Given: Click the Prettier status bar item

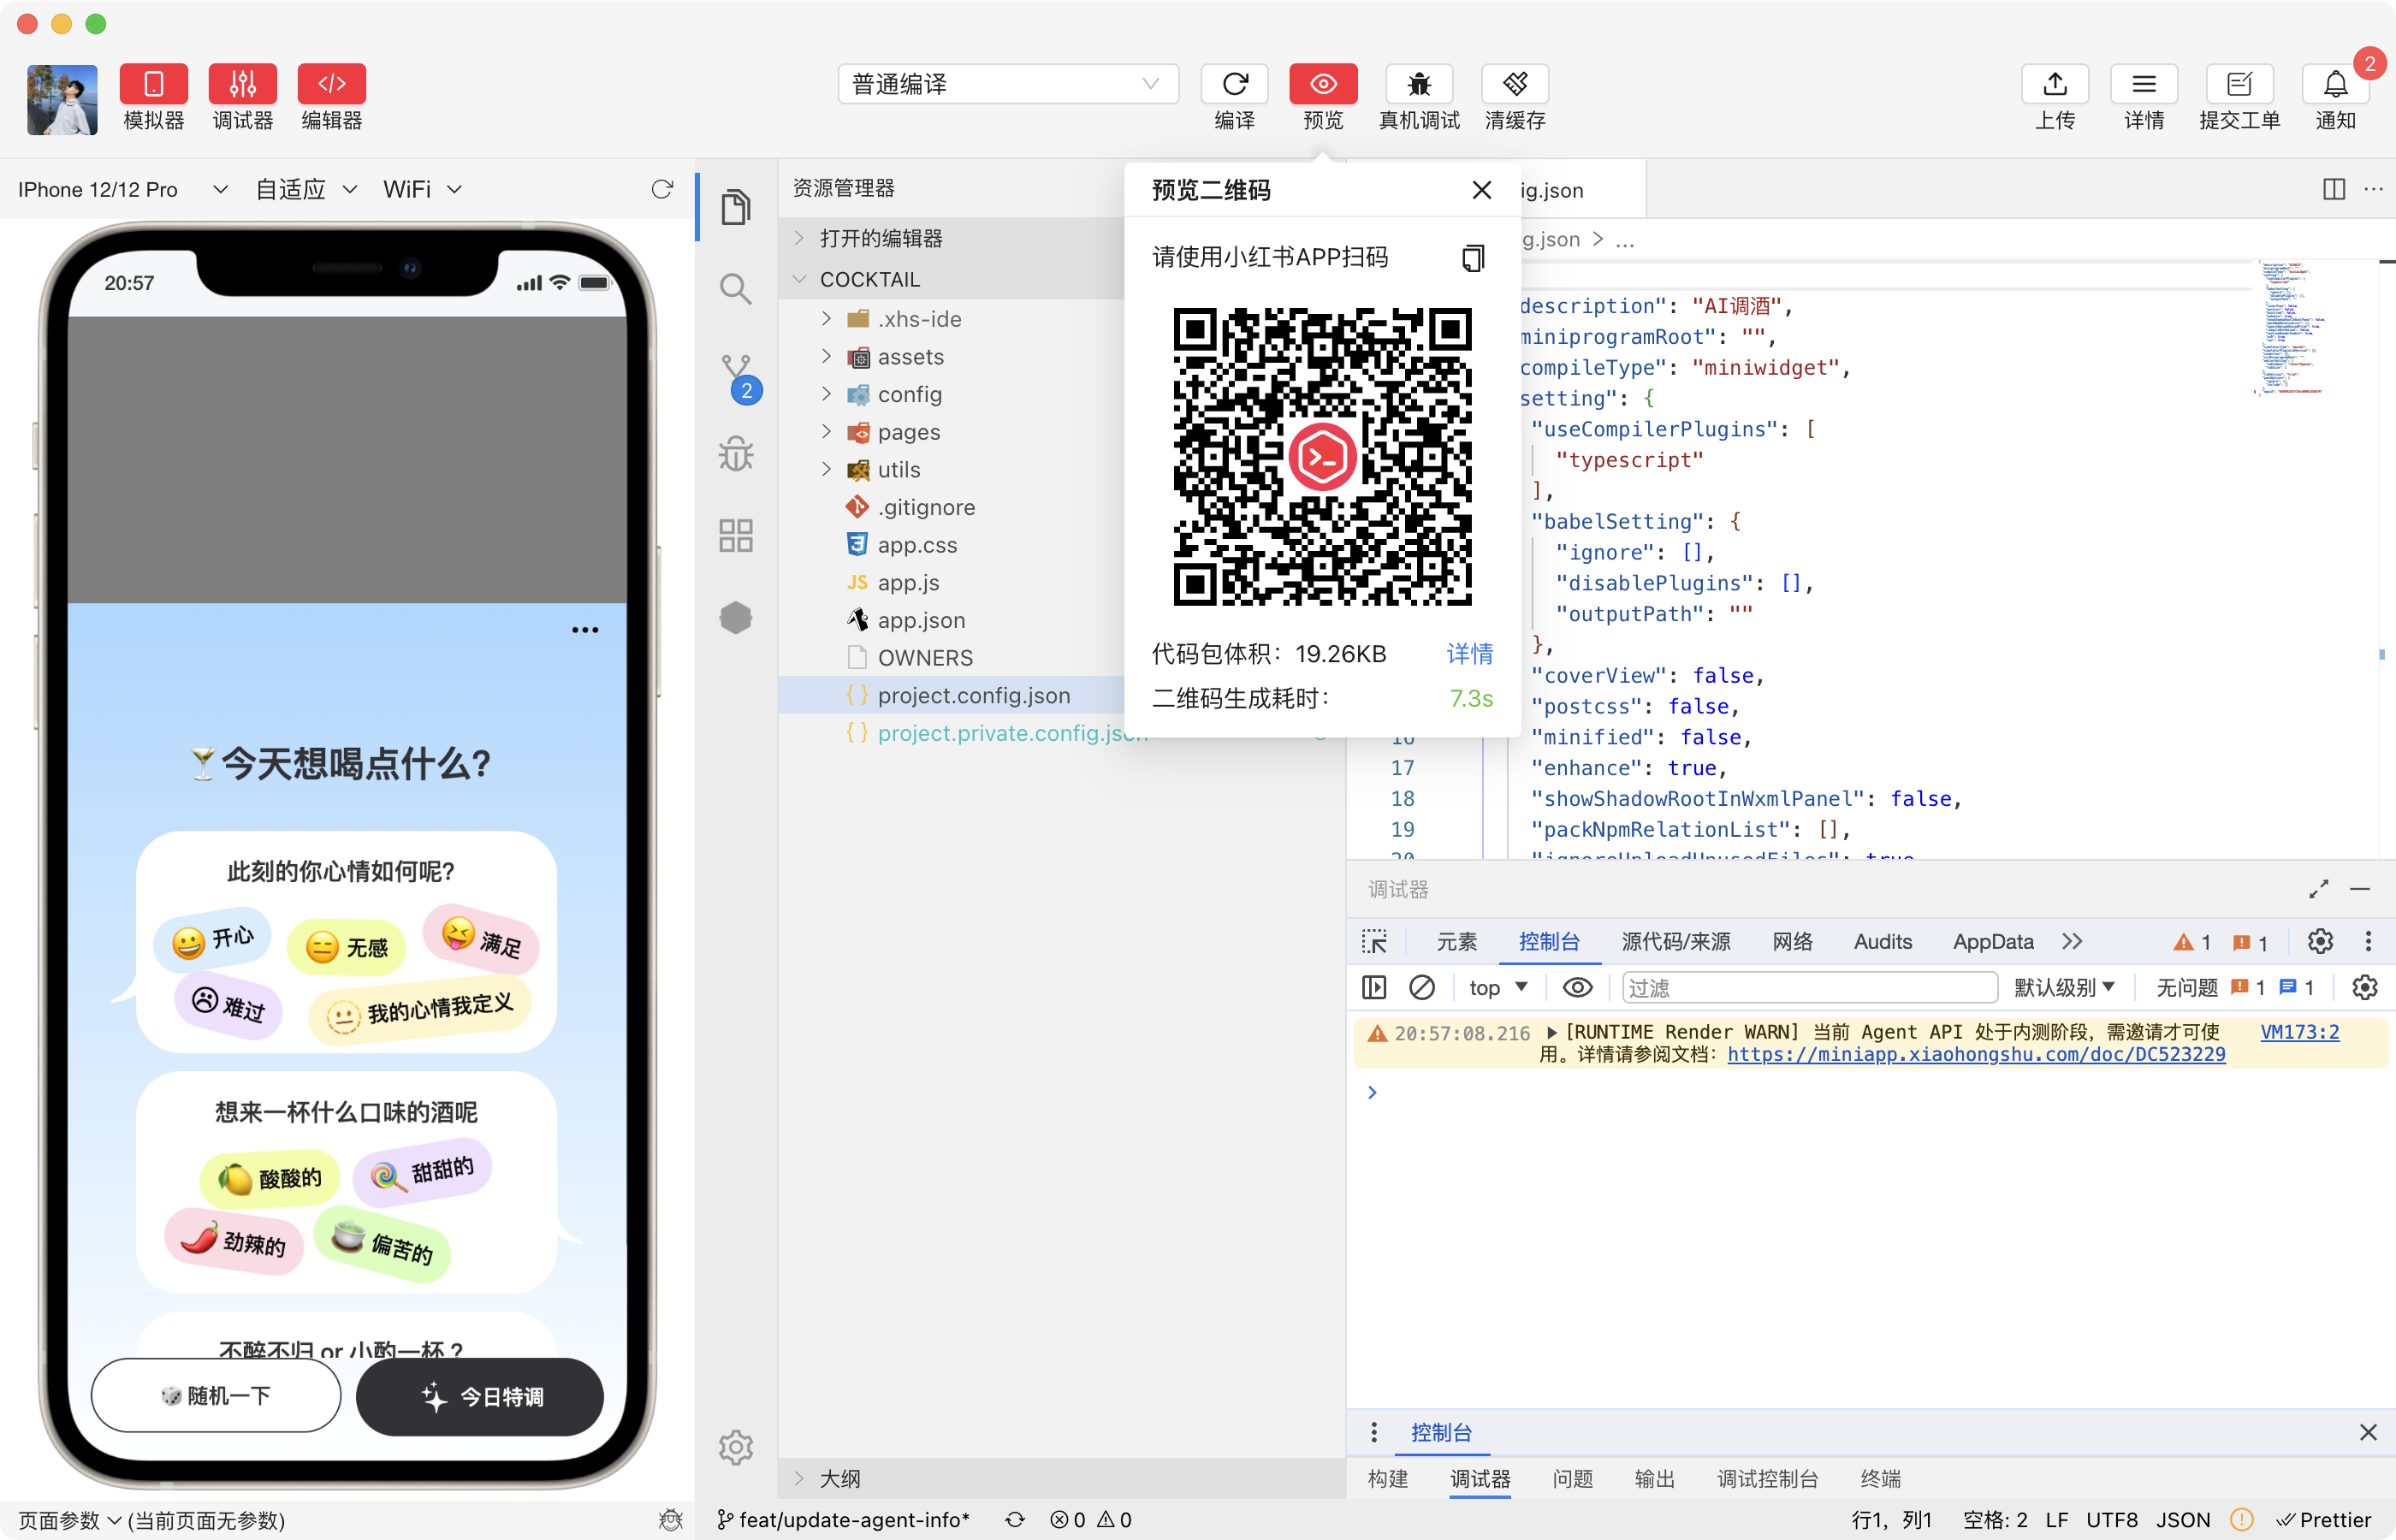Looking at the screenshot, I should coord(2322,1520).
